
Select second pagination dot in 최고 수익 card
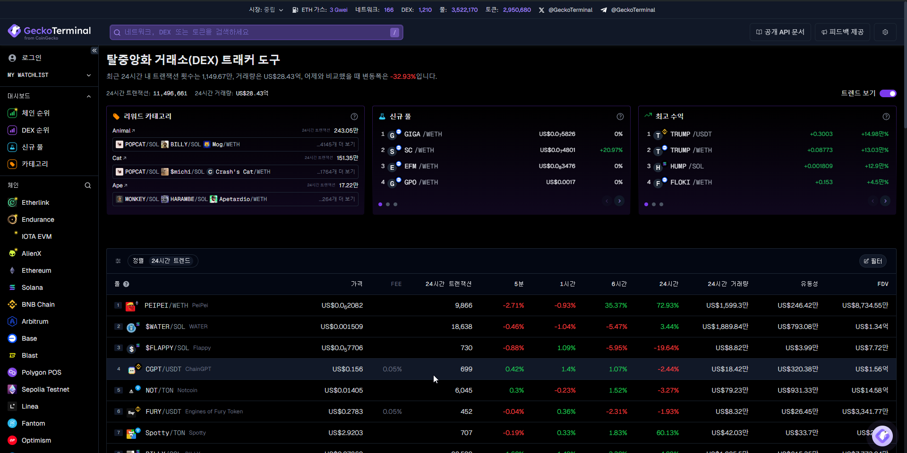(654, 204)
